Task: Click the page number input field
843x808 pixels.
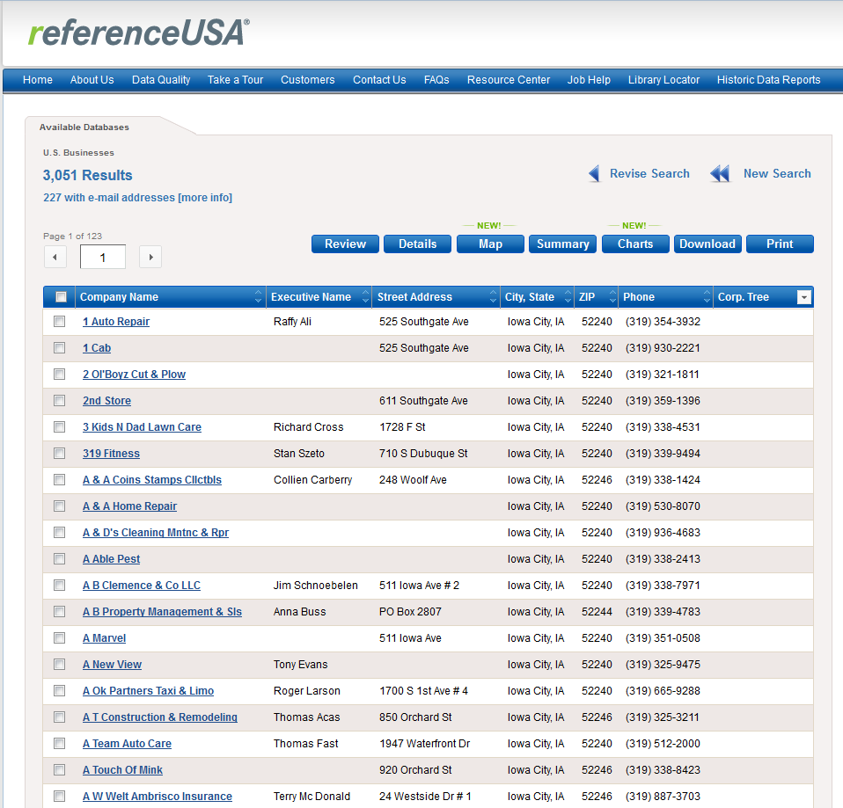Action: click(103, 257)
